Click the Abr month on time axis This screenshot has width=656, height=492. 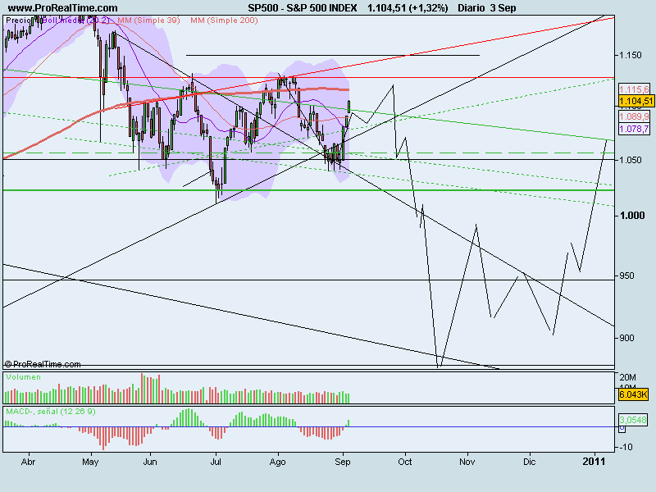pyautogui.click(x=28, y=462)
